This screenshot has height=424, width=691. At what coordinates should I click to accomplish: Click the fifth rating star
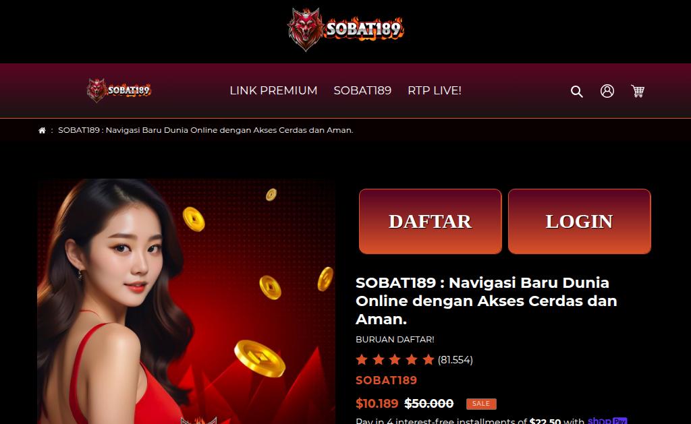tap(428, 360)
